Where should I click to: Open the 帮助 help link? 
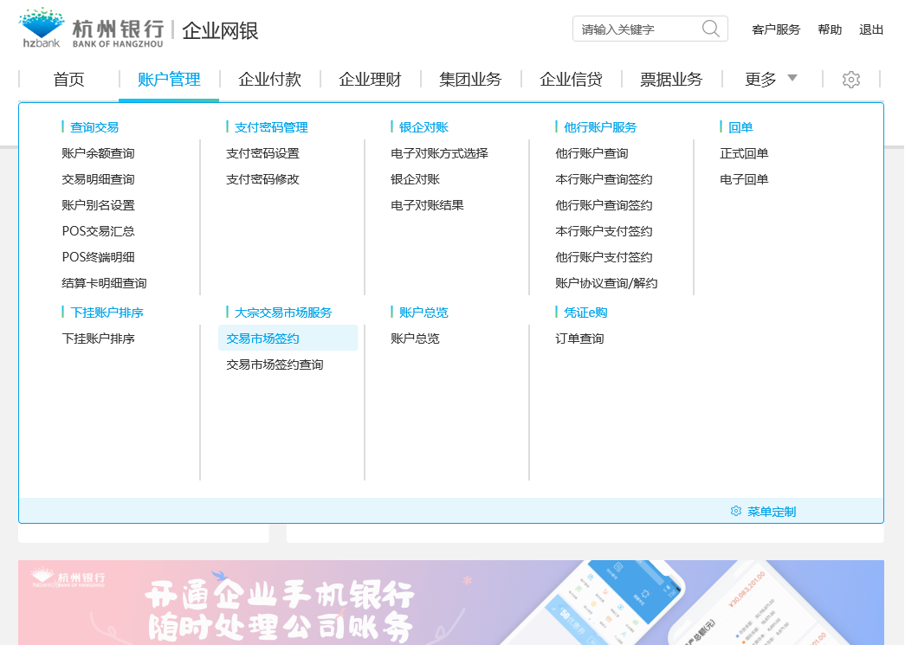pyautogui.click(x=830, y=29)
